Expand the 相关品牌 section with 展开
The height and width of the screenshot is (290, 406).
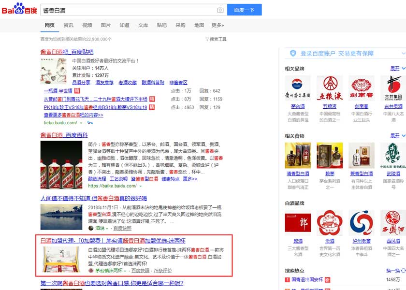click(398, 68)
